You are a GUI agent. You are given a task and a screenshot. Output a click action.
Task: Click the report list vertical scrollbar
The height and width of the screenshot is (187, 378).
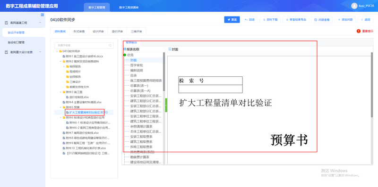[164, 72]
